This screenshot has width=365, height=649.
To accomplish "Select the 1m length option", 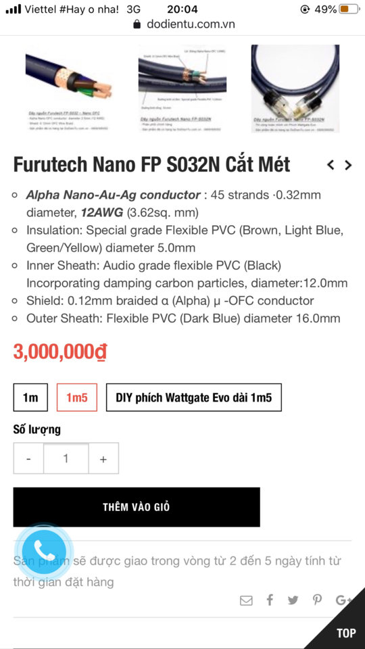I will tap(30, 398).
